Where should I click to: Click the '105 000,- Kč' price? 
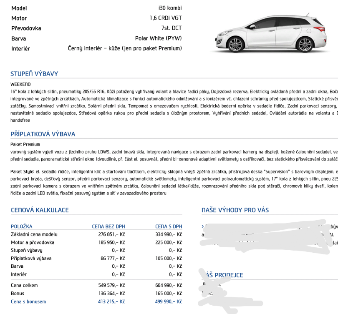(x=169, y=259)
